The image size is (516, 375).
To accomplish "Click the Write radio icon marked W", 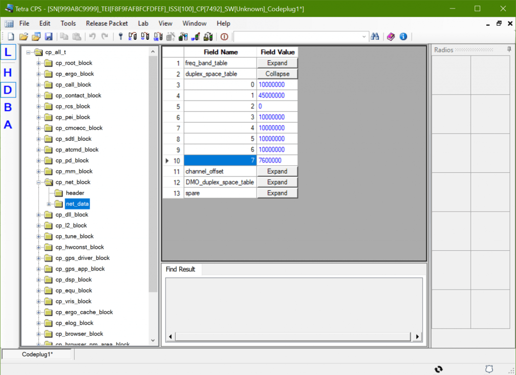I will (145, 37).
